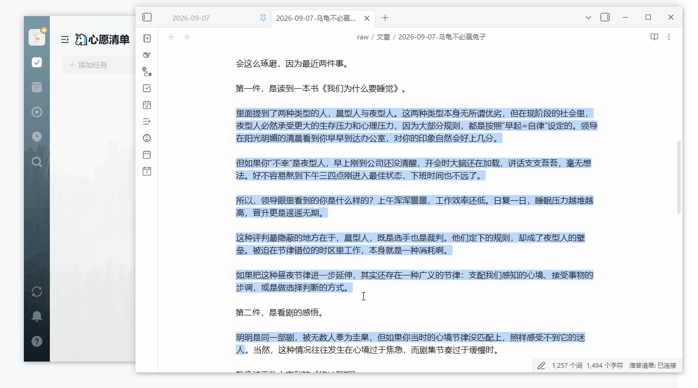
Task: Close the Obsidian window
Action: click(671, 18)
